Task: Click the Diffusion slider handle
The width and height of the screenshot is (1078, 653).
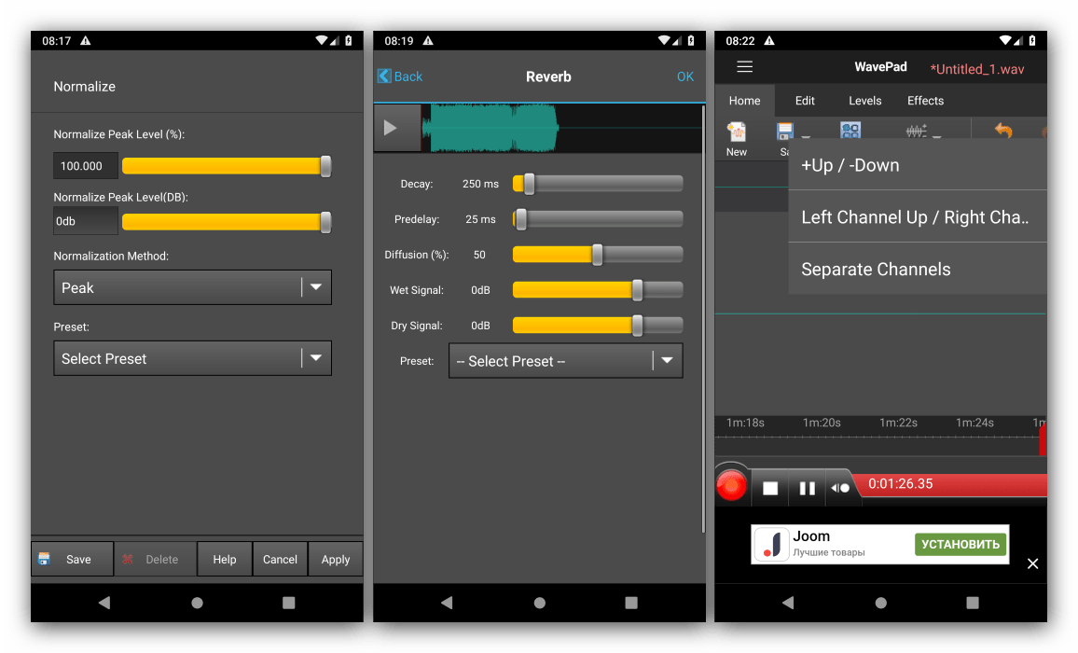Action: pos(597,255)
